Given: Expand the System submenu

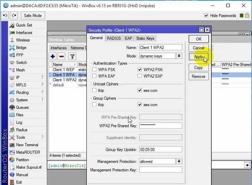Looking at the screenshot, I should tap(43, 100).
